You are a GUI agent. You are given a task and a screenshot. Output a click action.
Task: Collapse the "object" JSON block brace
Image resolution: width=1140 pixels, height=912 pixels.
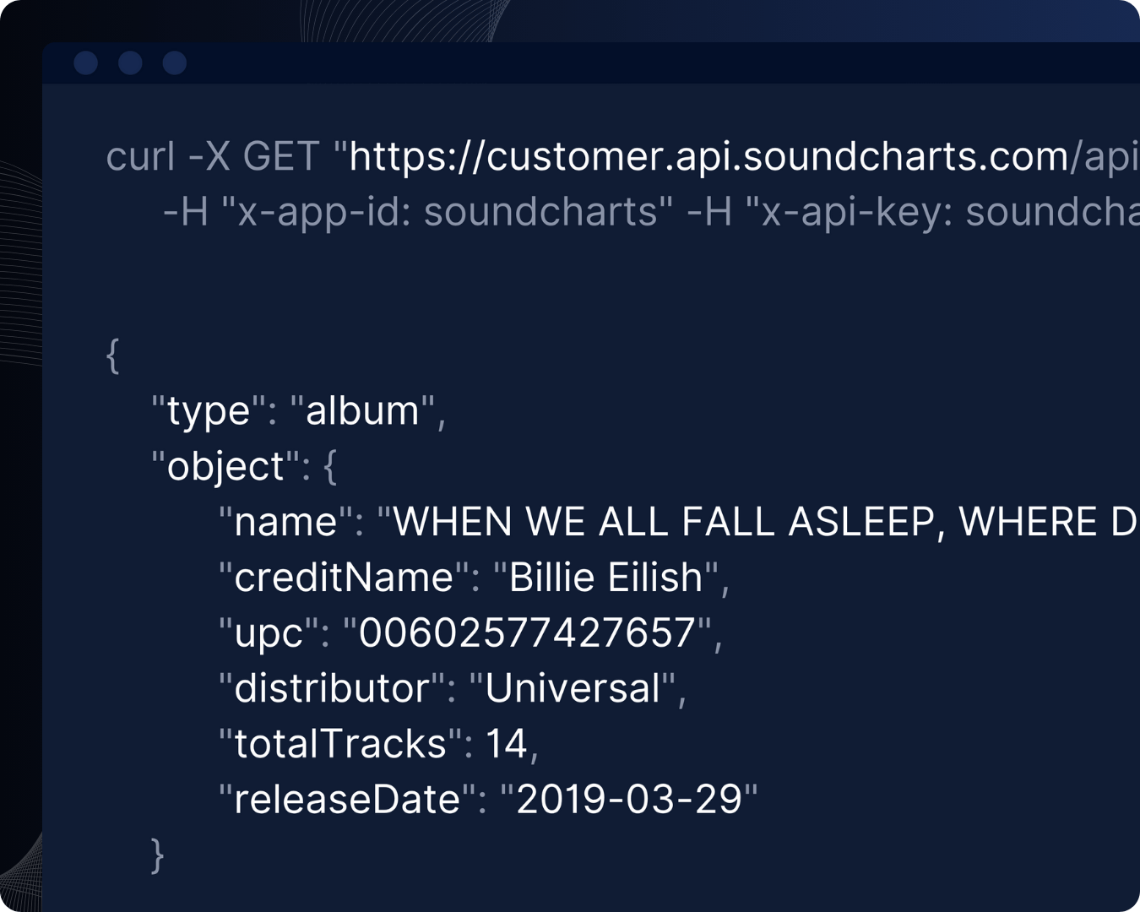330,467
